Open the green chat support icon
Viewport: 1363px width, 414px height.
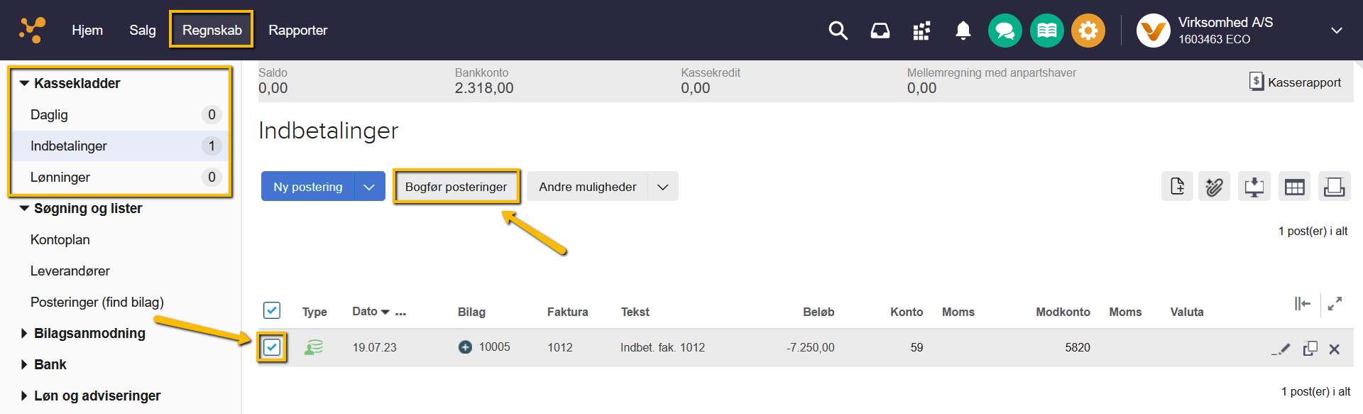[1005, 31]
